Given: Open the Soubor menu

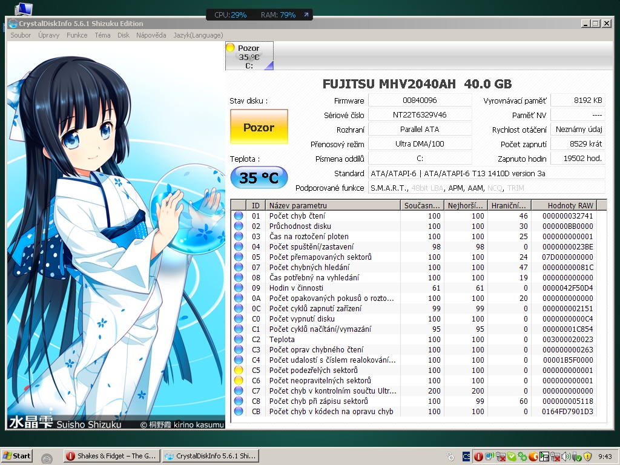Looking at the screenshot, I should 21,35.
